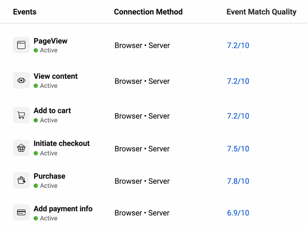Click the Active status under Add payment info

46,219
